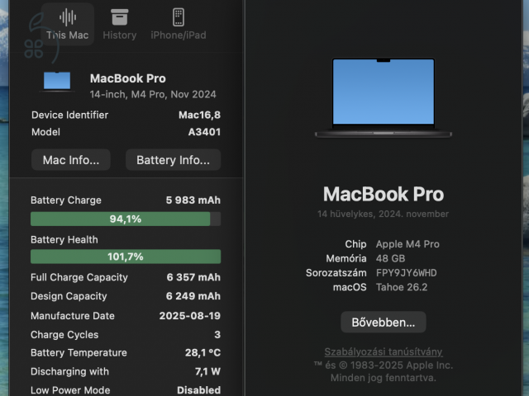Click the large MacBook Pro image
The width and height of the screenshot is (529, 396).
coord(384,97)
